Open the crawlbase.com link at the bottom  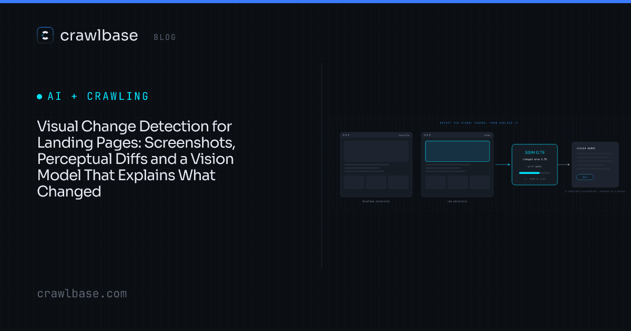pyautogui.click(x=82, y=294)
